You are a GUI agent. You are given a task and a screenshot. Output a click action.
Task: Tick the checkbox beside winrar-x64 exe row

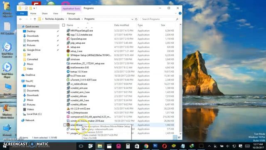click(65, 125)
